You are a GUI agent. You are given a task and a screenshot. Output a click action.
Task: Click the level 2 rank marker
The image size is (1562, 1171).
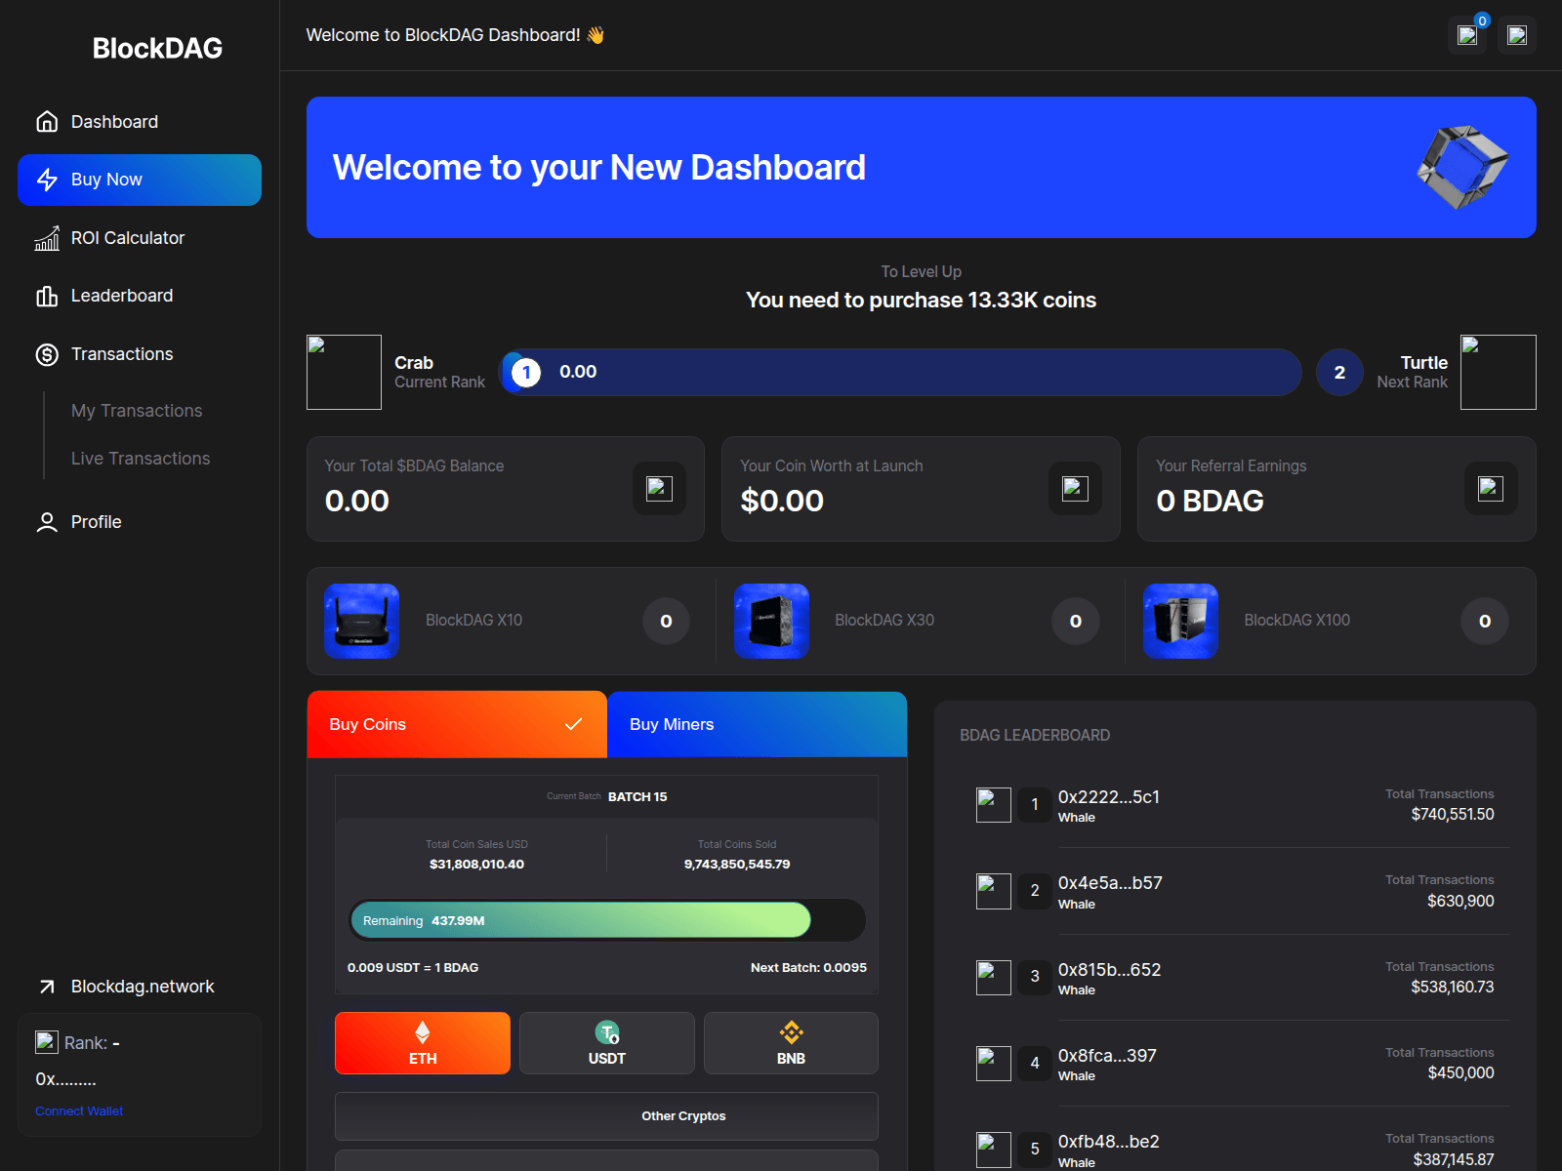point(1339,372)
